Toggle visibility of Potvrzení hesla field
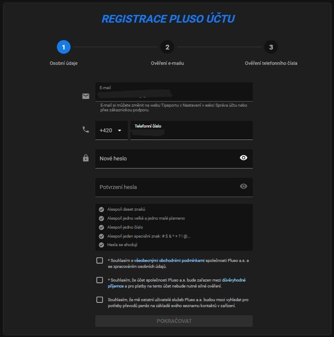 (x=243, y=186)
